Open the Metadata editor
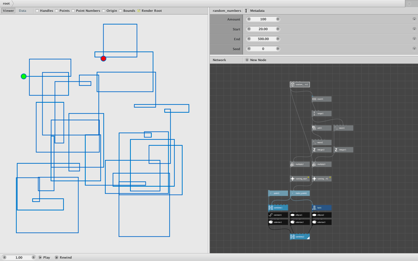 pos(255,11)
